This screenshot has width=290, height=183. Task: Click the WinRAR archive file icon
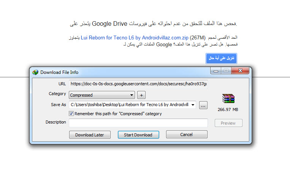228,99
